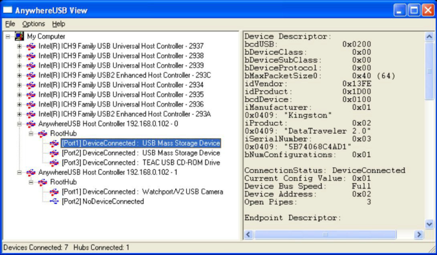This screenshot has width=437, height=255.
Task: Click icon of Port2 NoDeviceConnected
Action: [x=54, y=201]
